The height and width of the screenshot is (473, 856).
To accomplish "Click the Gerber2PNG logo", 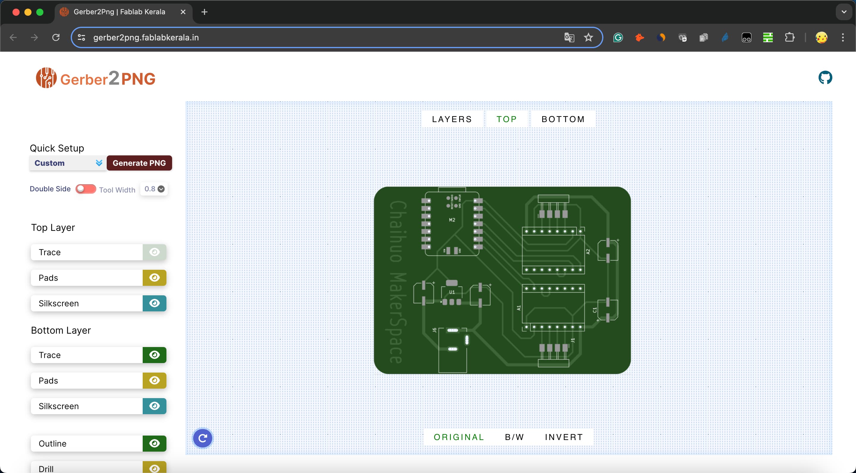I will pos(96,78).
